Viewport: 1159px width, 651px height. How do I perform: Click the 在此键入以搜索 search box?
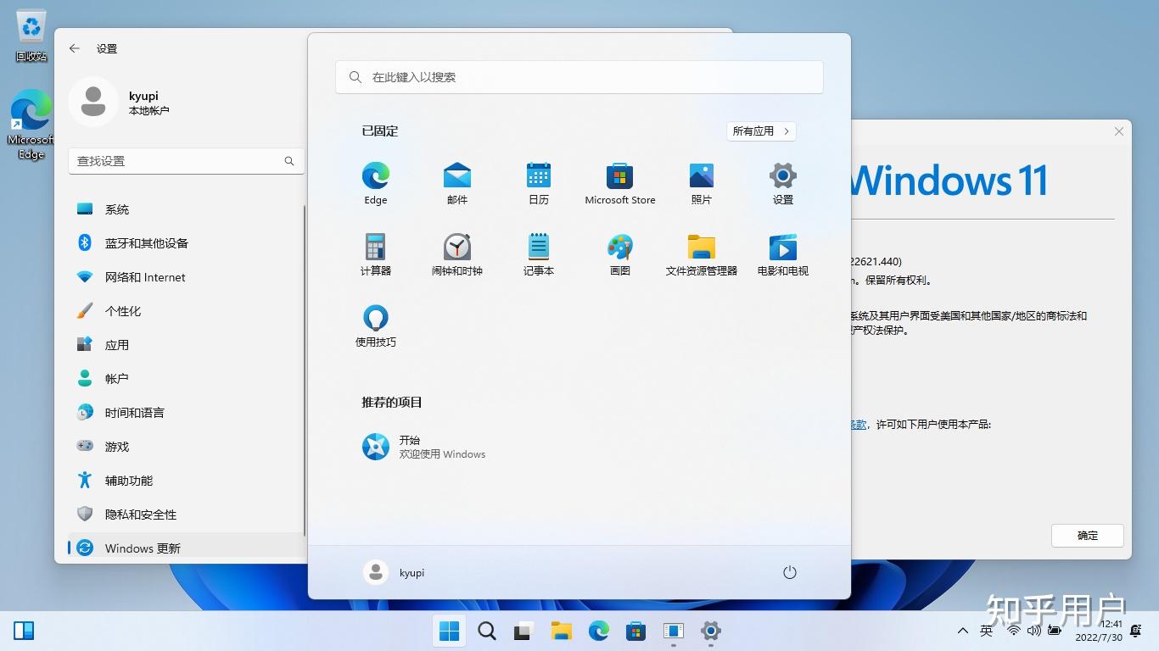[x=579, y=76]
